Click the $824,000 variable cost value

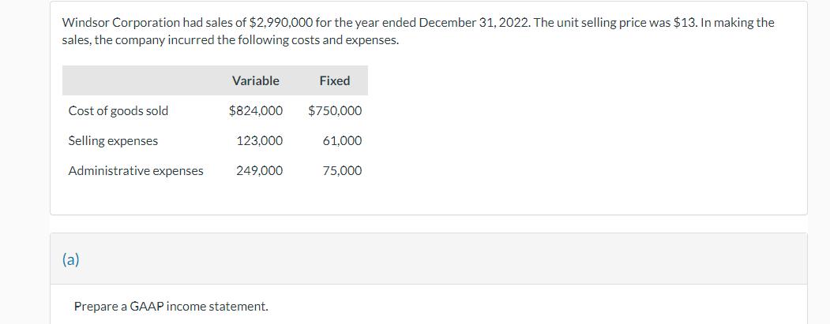(256, 111)
